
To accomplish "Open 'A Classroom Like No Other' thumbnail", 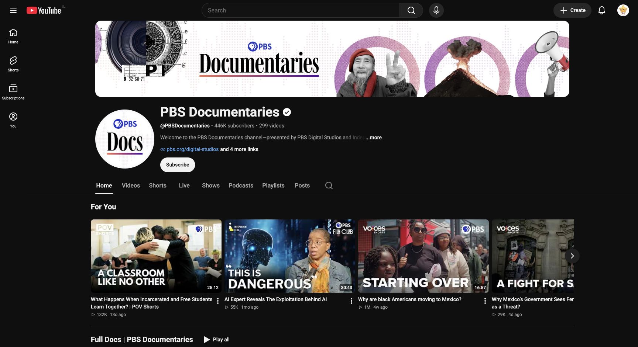I will click(x=156, y=256).
